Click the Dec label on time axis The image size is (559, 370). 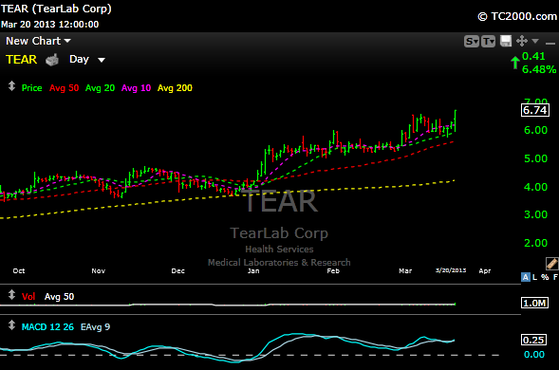(x=177, y=271)
